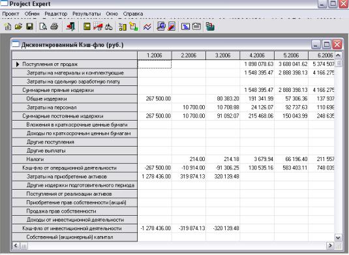Click the 5.2006 column header
Viewport: 349px width, 255px height.
coord(291,55)
